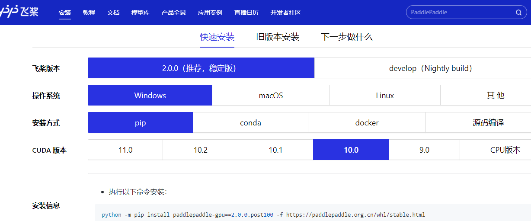Switch to the 快速安装 tab
Screen dimensions: 531x221
click(x=217, y=37)
